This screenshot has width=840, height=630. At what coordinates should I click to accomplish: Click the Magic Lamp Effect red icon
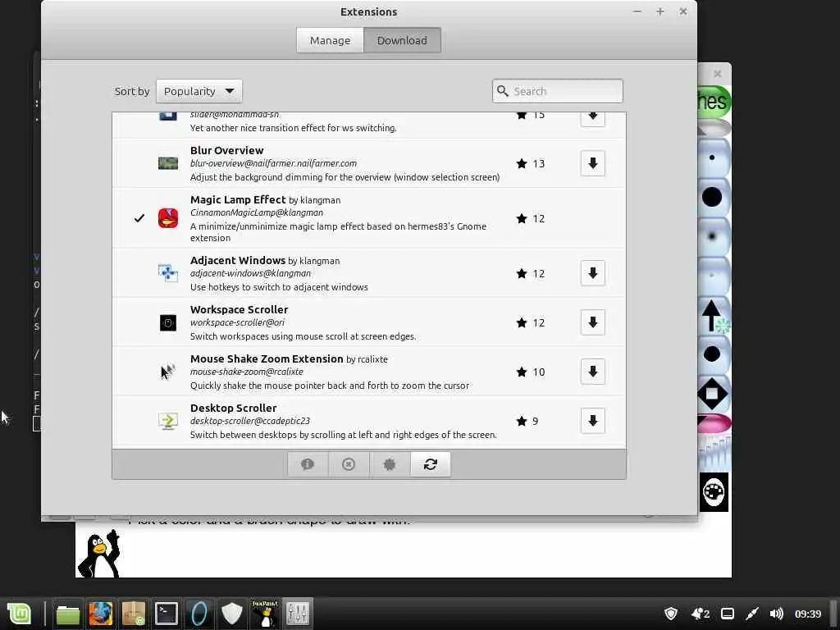168,218
